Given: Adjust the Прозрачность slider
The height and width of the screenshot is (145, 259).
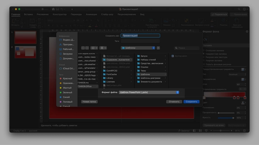Looking at the screenshot, I should click(226, 113).
